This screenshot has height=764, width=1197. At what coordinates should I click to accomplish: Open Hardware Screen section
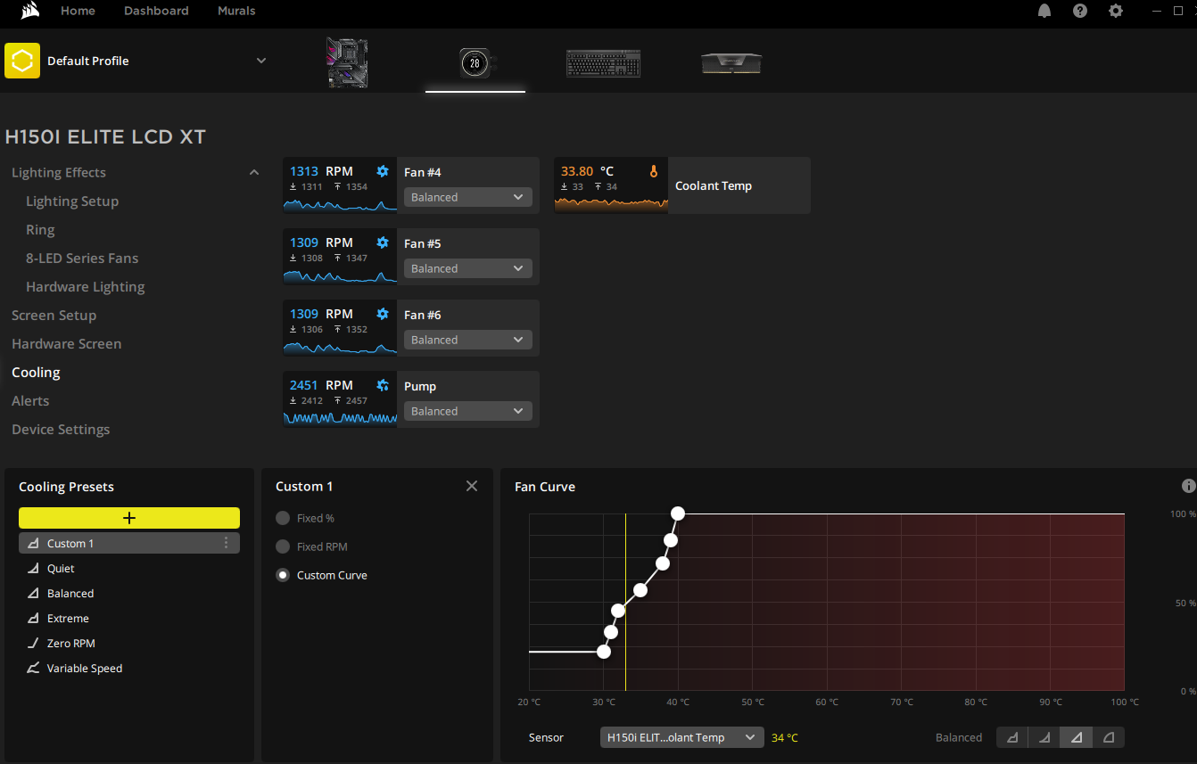point(66,343)
